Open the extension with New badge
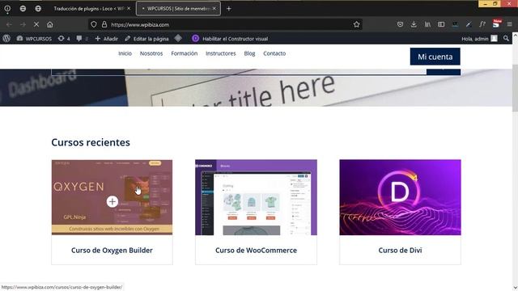The width and height of the screenshot is (518, 291). [x=496, y=23]
